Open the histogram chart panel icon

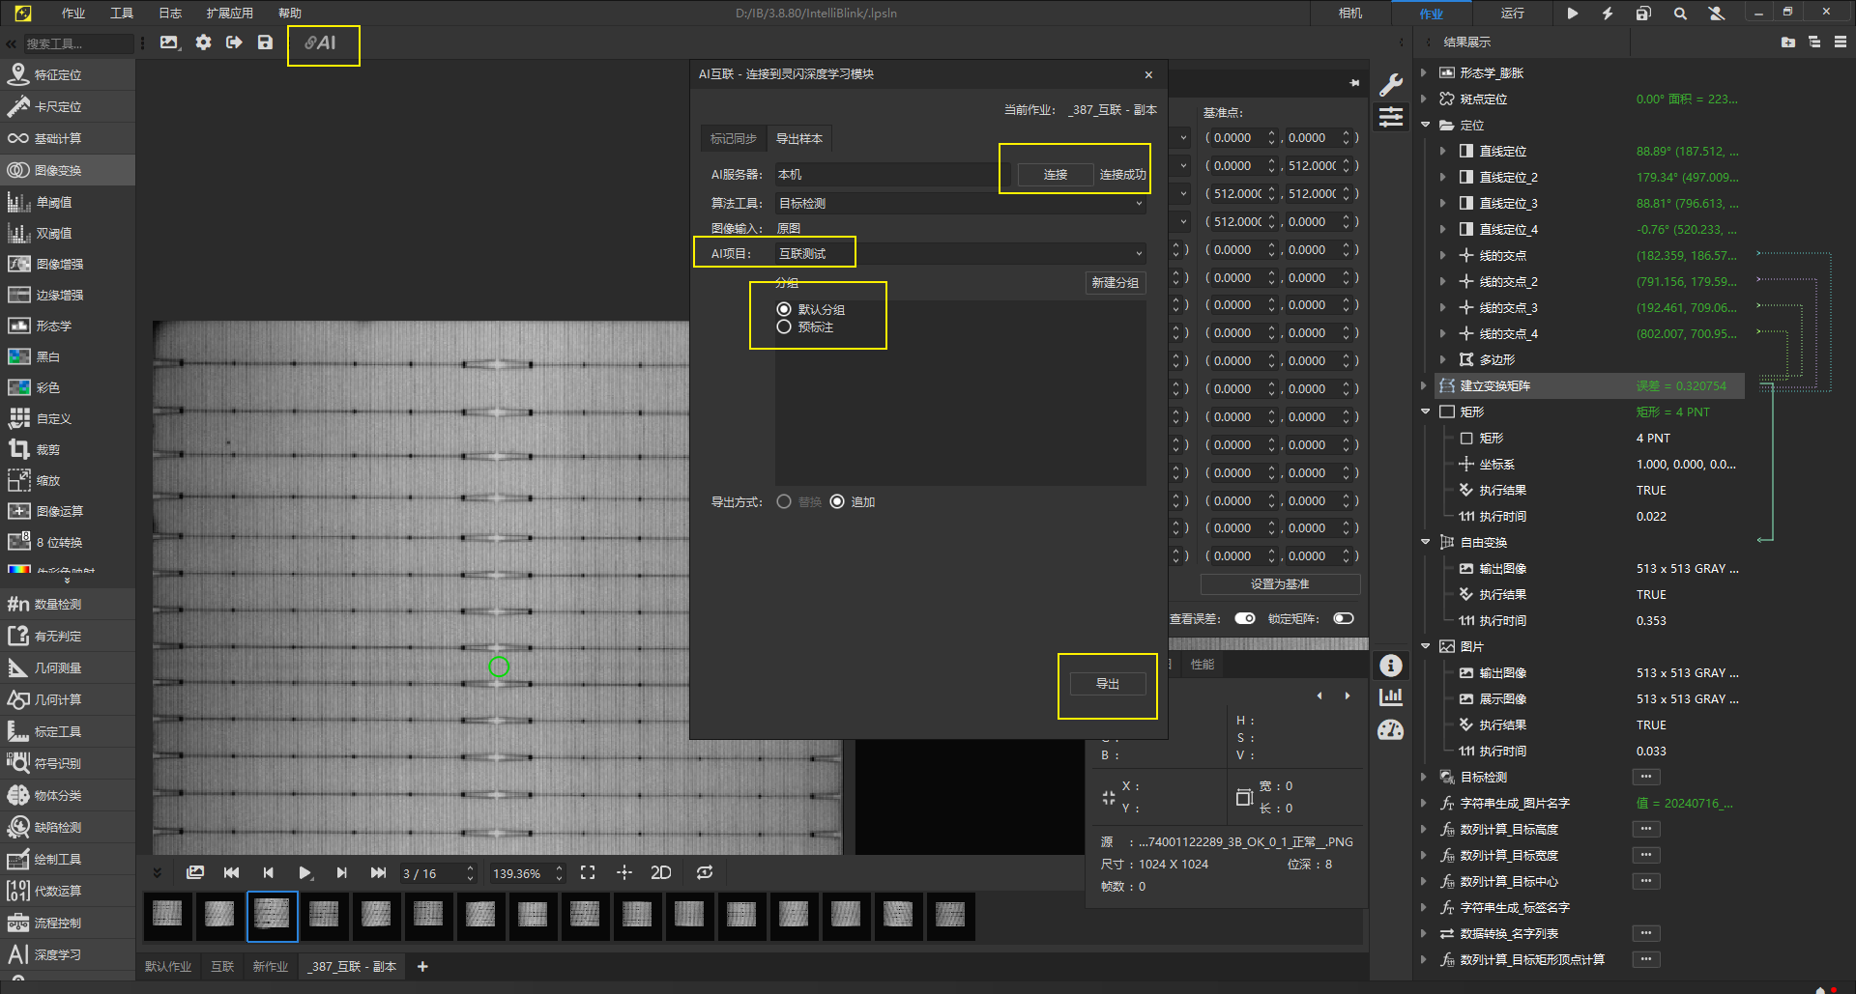pos(1391,696)
